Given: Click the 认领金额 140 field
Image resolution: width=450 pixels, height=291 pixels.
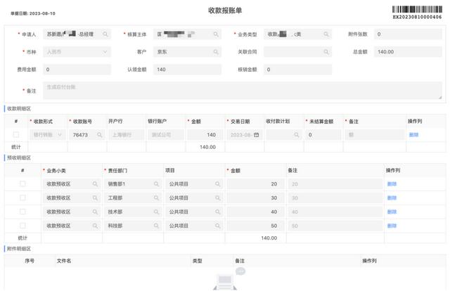Looking at the screenshot, I should pos(188,70).
